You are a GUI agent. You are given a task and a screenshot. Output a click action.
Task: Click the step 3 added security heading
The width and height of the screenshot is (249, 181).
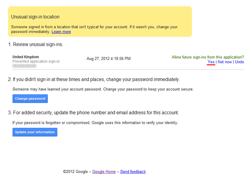93,113
